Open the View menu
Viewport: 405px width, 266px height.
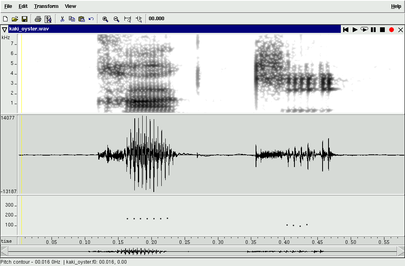tap(71, 6)
